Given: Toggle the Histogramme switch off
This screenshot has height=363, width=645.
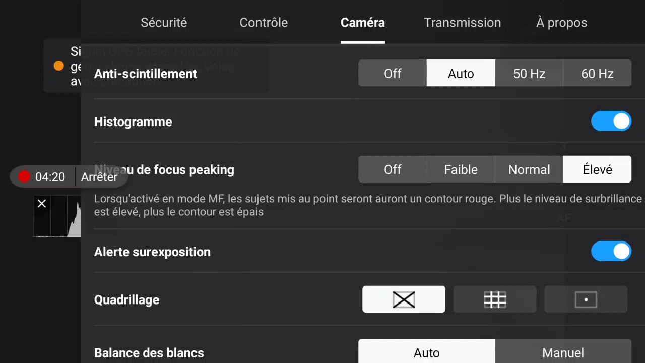Looking at the screenshot, I should click(611, 121).
